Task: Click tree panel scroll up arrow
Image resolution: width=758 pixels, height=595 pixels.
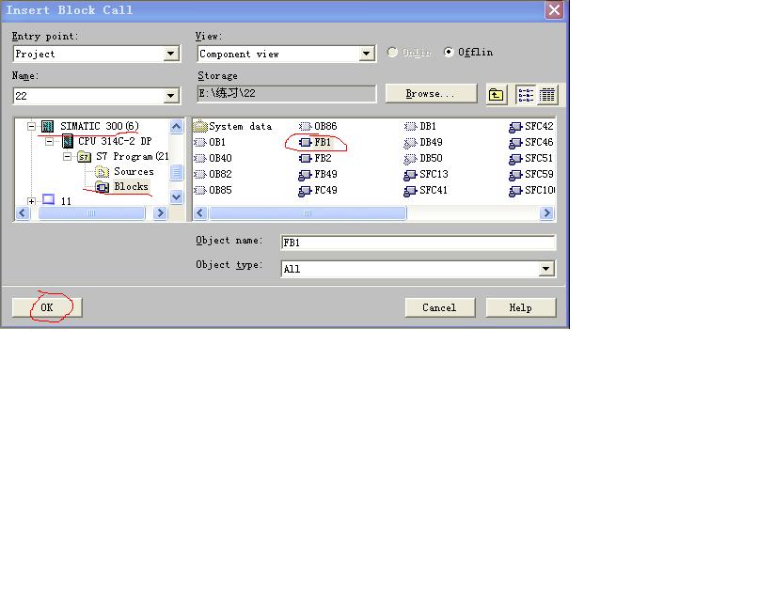Action: 177,127
